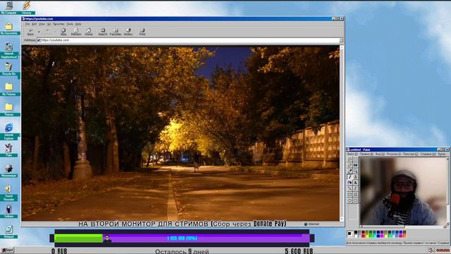This screenshot has width=451, height=254.
Task: Open the Edit menu in browser
Action: pyautogui.click(x=35, y=24)
